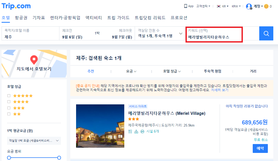
Task: Expand the 계정 account menu
Action: [258, 6]
